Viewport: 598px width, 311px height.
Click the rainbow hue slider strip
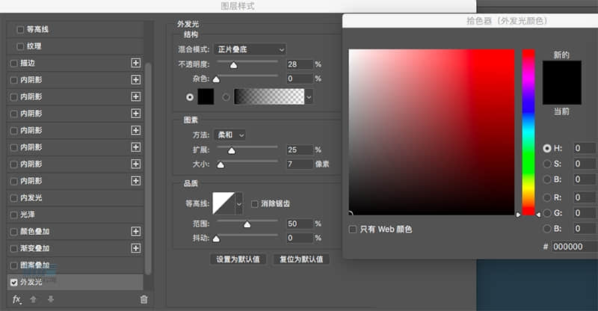[x=528, y=132]
